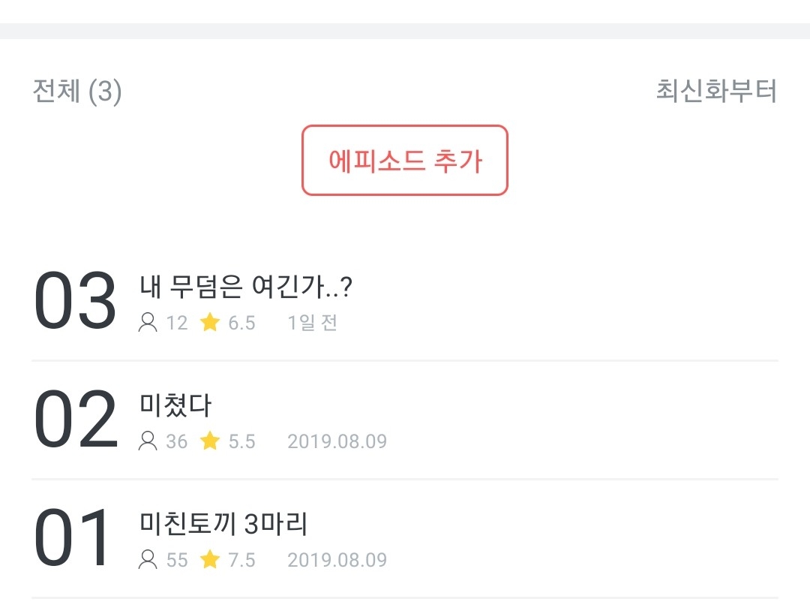The width and height of the screenshot is (810, 608).
Task: Click the star icon beside 5.5
Action: click(x=210, y=441)
